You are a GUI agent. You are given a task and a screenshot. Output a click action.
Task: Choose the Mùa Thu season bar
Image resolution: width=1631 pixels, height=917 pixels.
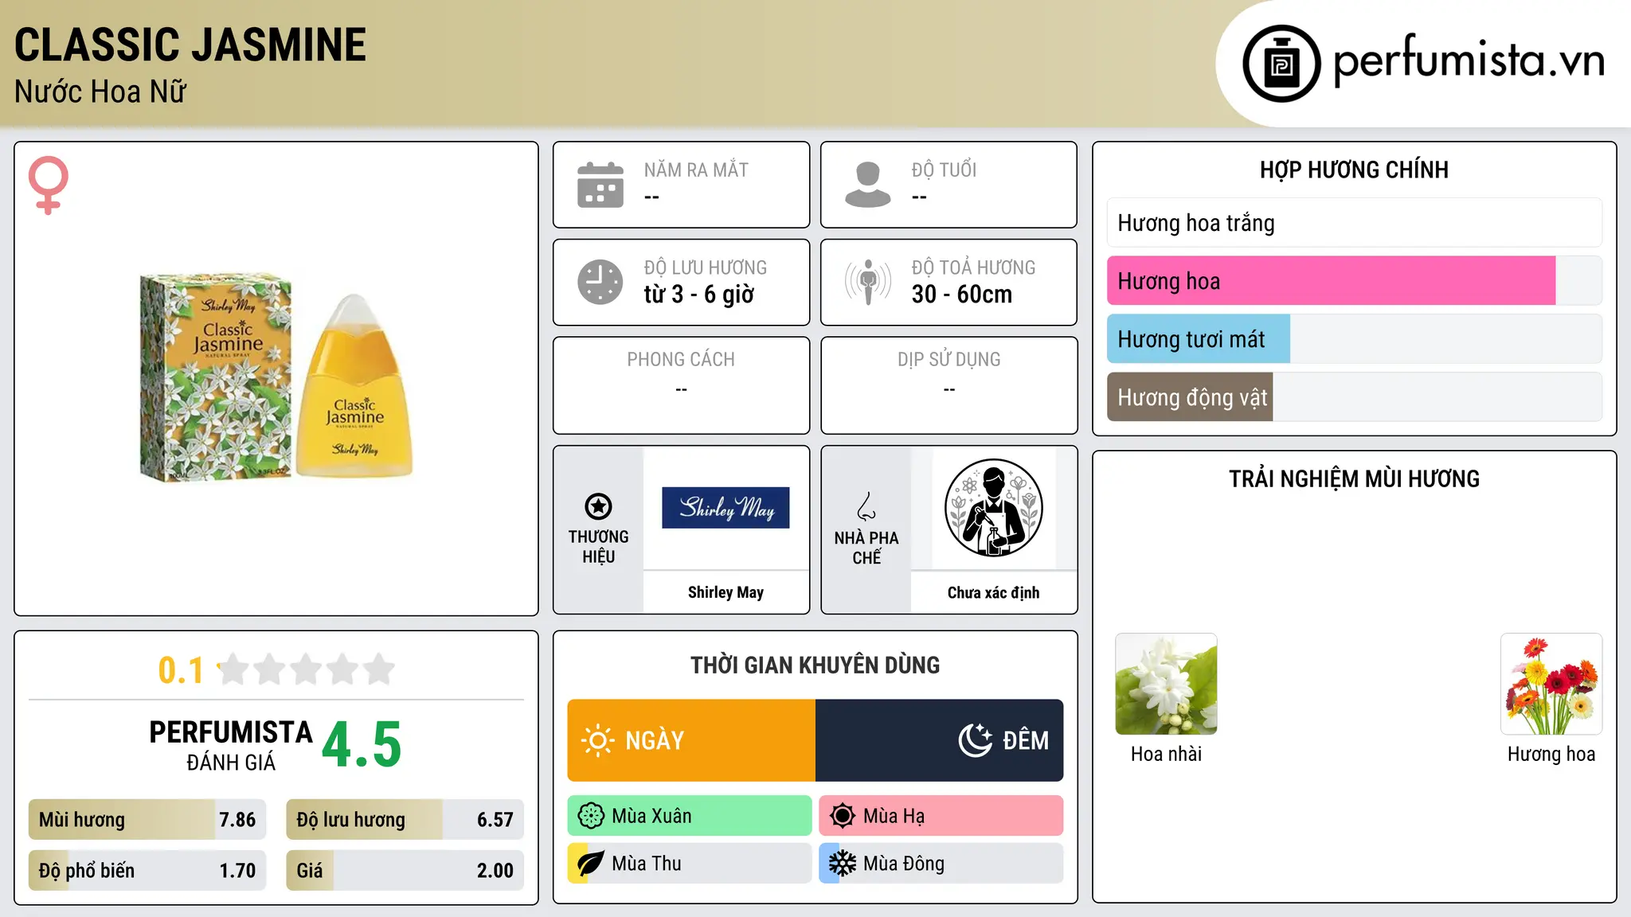point(690,864)
